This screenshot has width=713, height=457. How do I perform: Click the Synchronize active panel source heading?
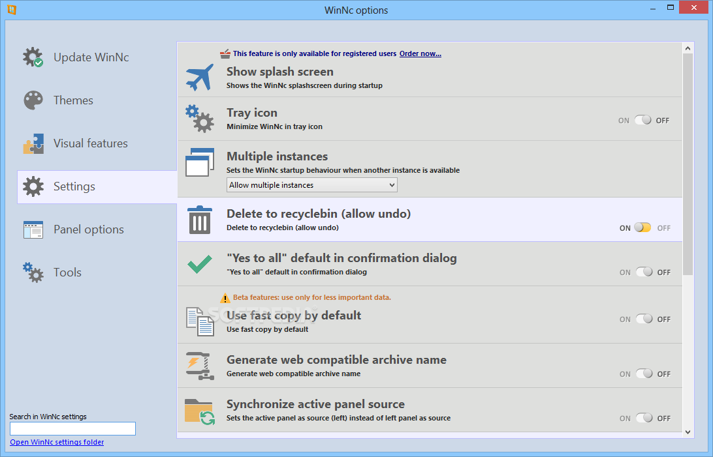(x=315, y=404)
